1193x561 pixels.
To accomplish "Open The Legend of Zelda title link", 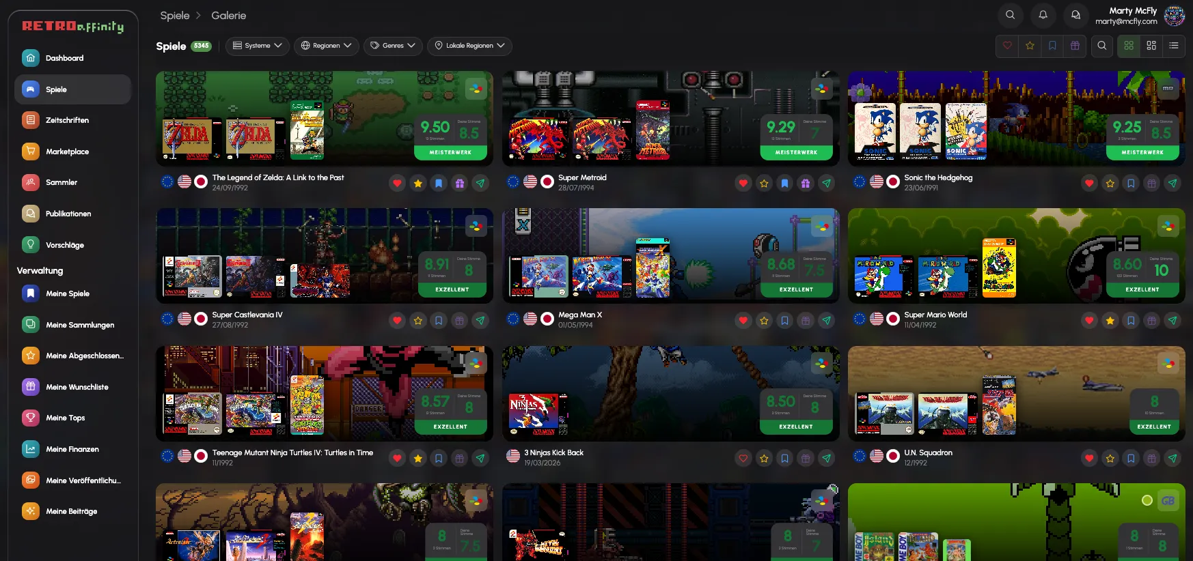I will pyautogui.click(x=278, y=177).
